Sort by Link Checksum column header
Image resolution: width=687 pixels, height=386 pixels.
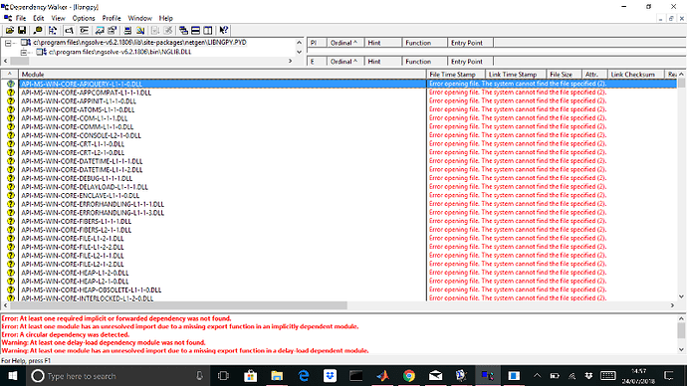pyautogui.click(x=636, y=75)
